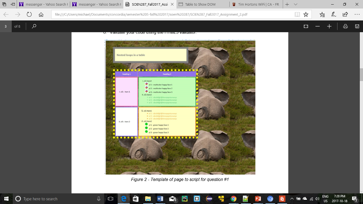Screen dimensions: 363x204
Task: Toggle reading view in the address bar
Action: click(x=297, y=14)
